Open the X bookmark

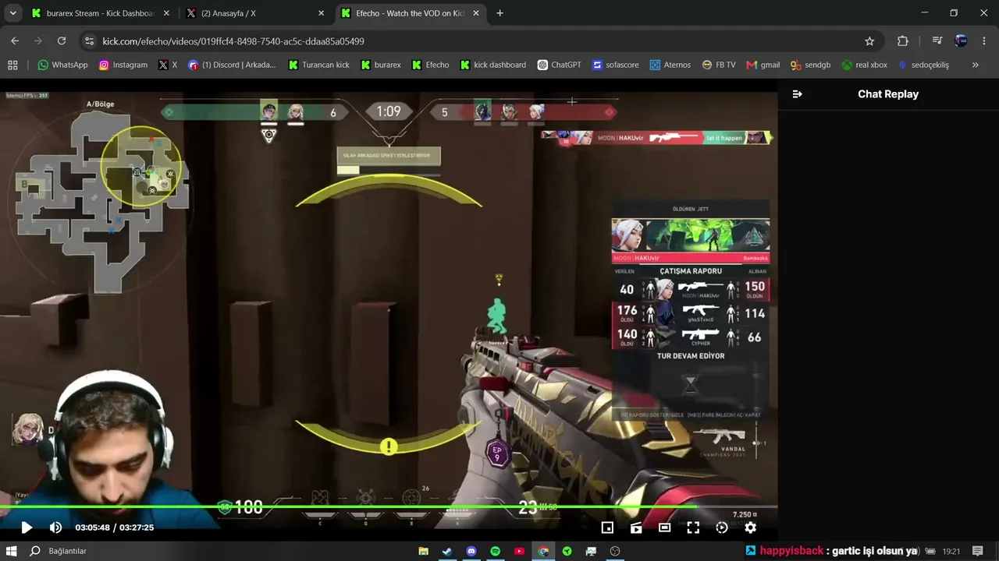click(x=168, y=65)
